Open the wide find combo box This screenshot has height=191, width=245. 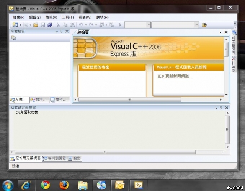pos(175,25)
